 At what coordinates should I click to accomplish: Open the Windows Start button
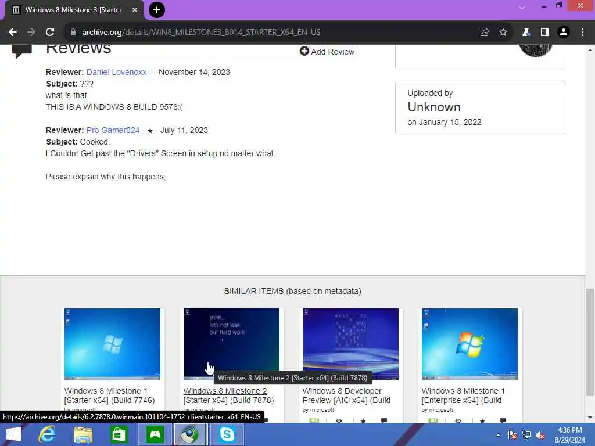tap(14, 434)
